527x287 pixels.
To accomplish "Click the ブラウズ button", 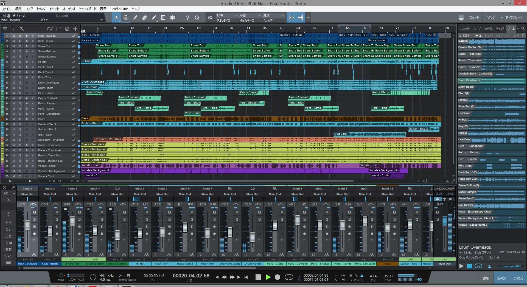I will point(518,278).
